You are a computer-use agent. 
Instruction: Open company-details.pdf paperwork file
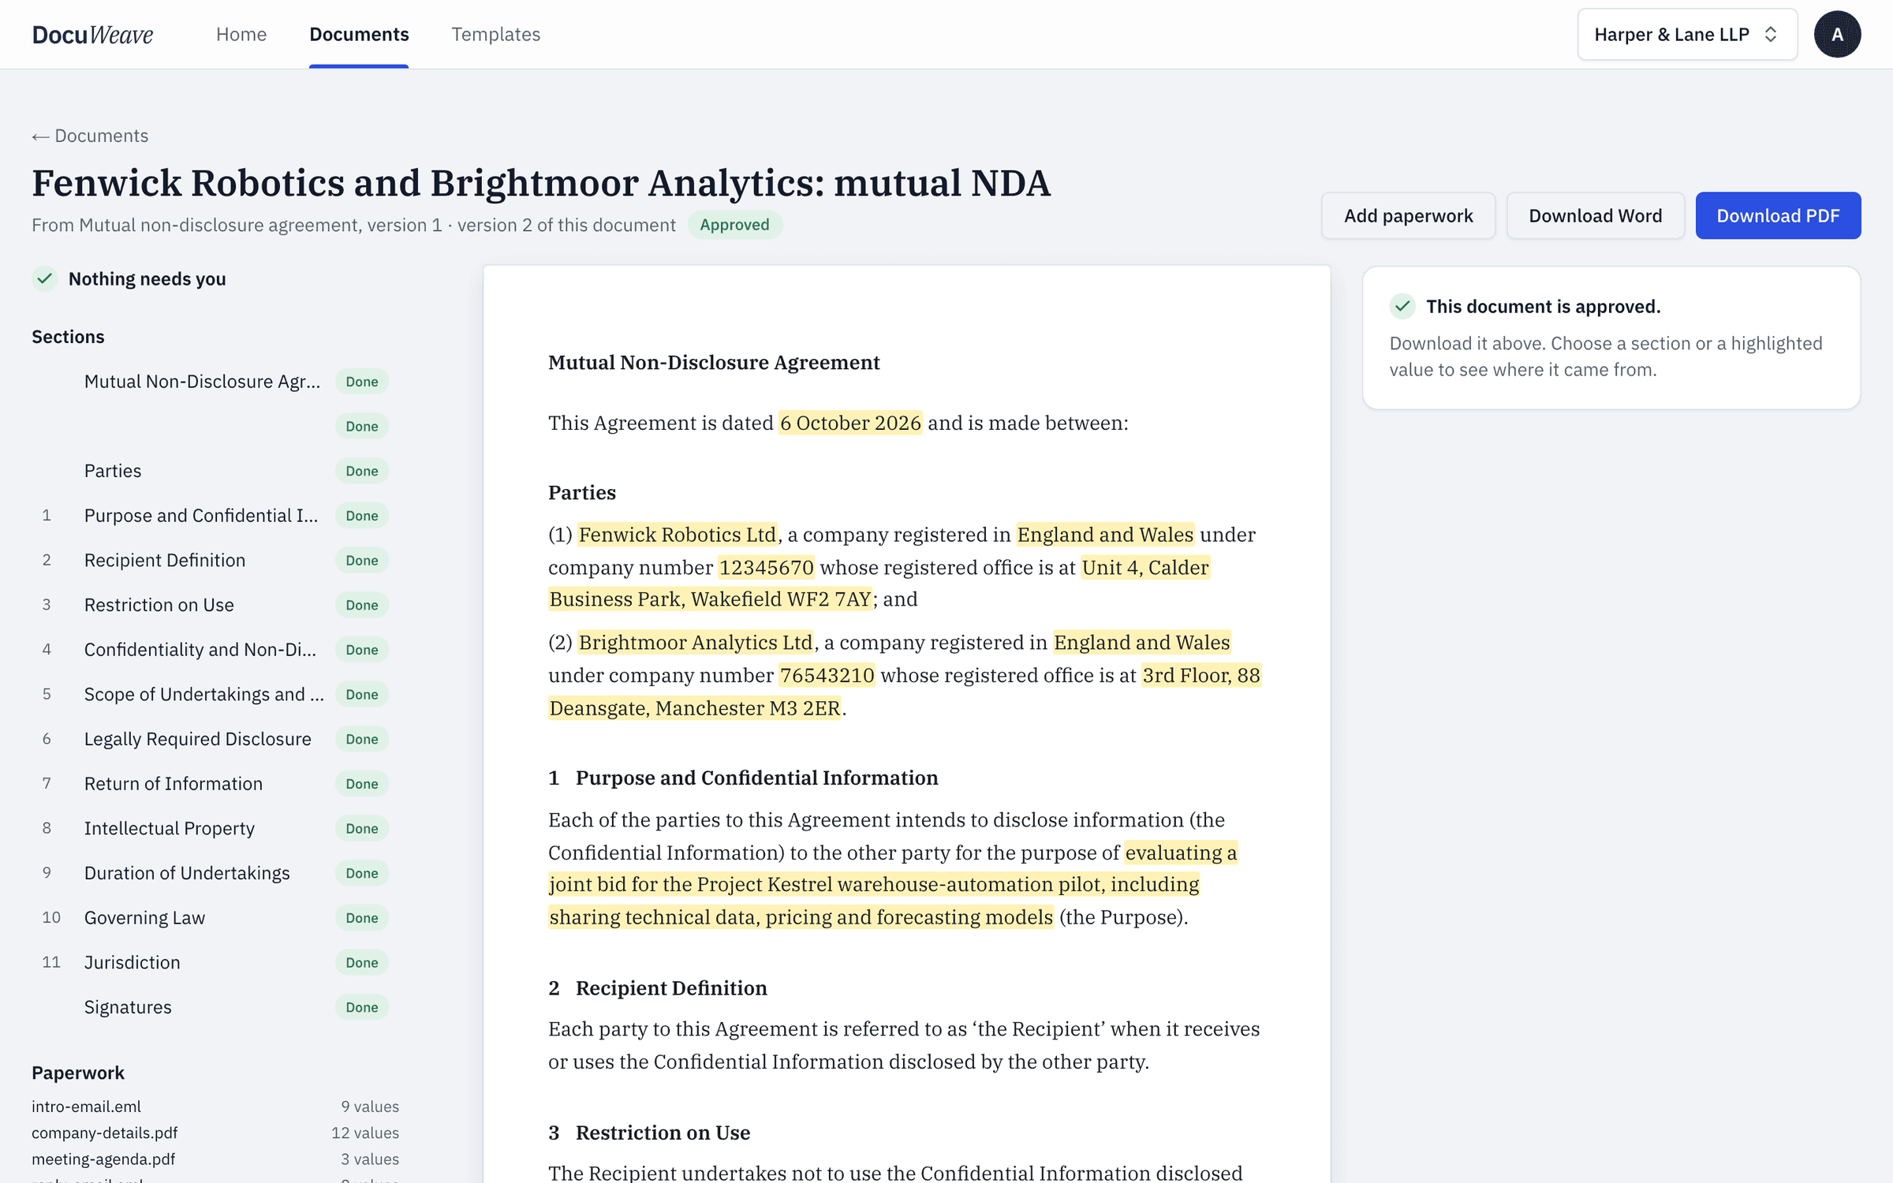pyautogui.click(x=105, y=1133)
